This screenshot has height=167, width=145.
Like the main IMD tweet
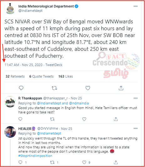pos(88,88)
